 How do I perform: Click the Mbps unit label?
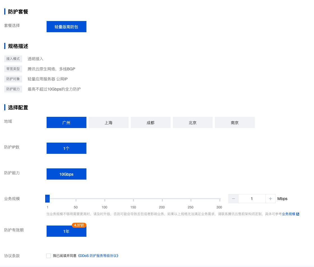coord(282,199)
